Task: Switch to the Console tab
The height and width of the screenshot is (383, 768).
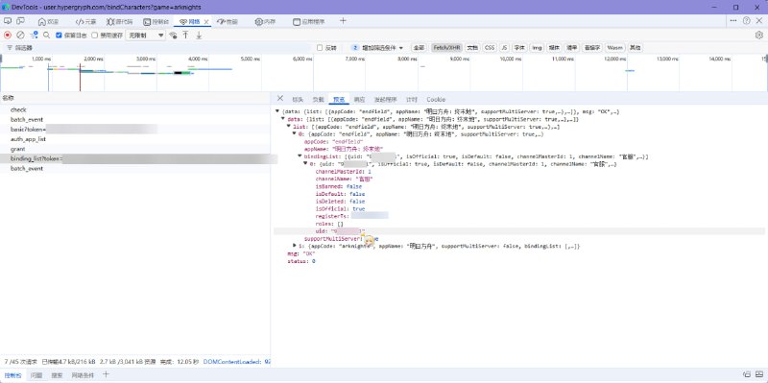Action: pos(156,21)
